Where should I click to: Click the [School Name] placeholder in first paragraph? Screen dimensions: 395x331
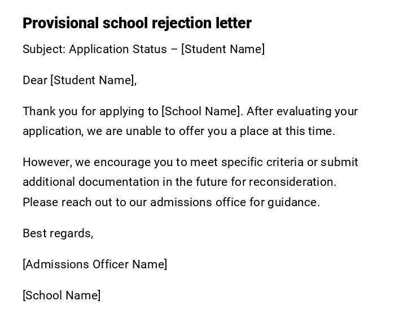[x=202, y=111]
